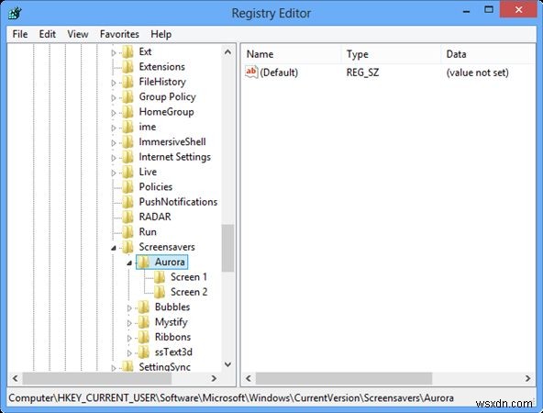Expand the HomeGroup key
Screen dimensions: 543x413
pyautogui.click(x=114, y=113)
